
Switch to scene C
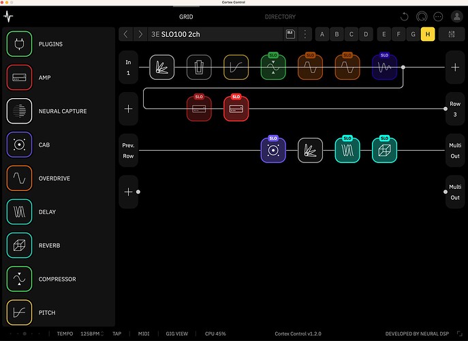tap(352, 34)
